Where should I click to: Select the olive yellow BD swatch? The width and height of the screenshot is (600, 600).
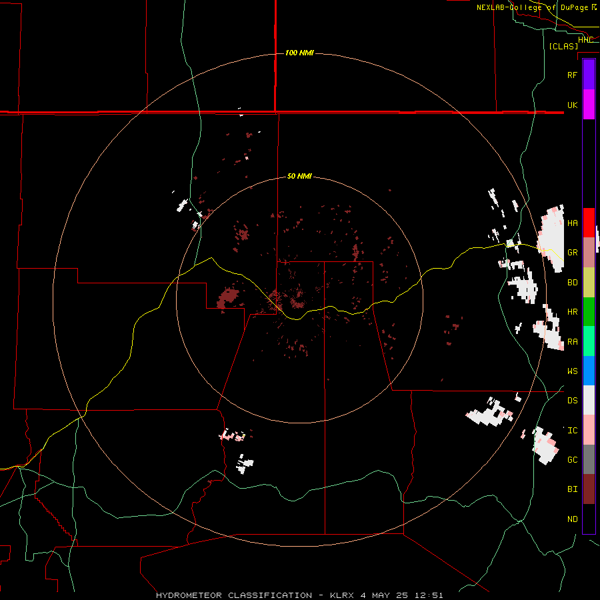tap(589, 283)
